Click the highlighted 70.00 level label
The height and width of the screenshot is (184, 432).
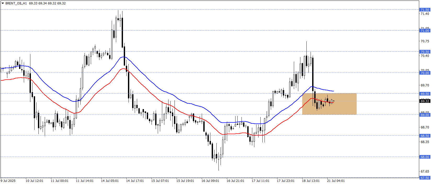pyautogui.click(x=425, y=73)
